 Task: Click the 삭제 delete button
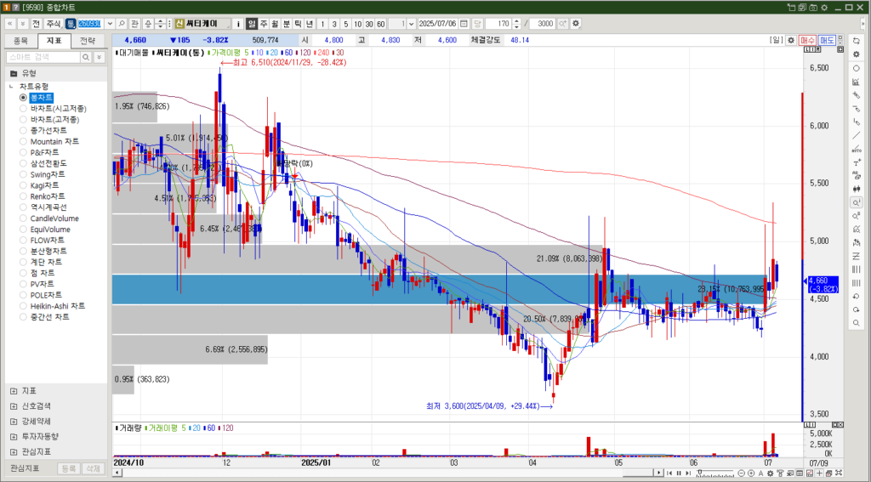pos(92,468)
